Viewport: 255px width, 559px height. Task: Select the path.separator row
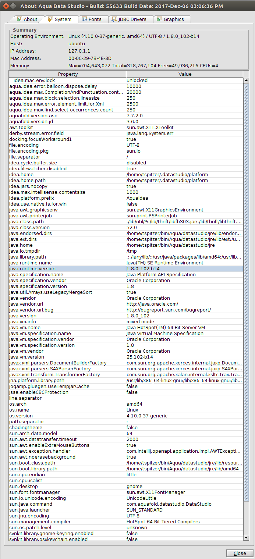point(126,421)
